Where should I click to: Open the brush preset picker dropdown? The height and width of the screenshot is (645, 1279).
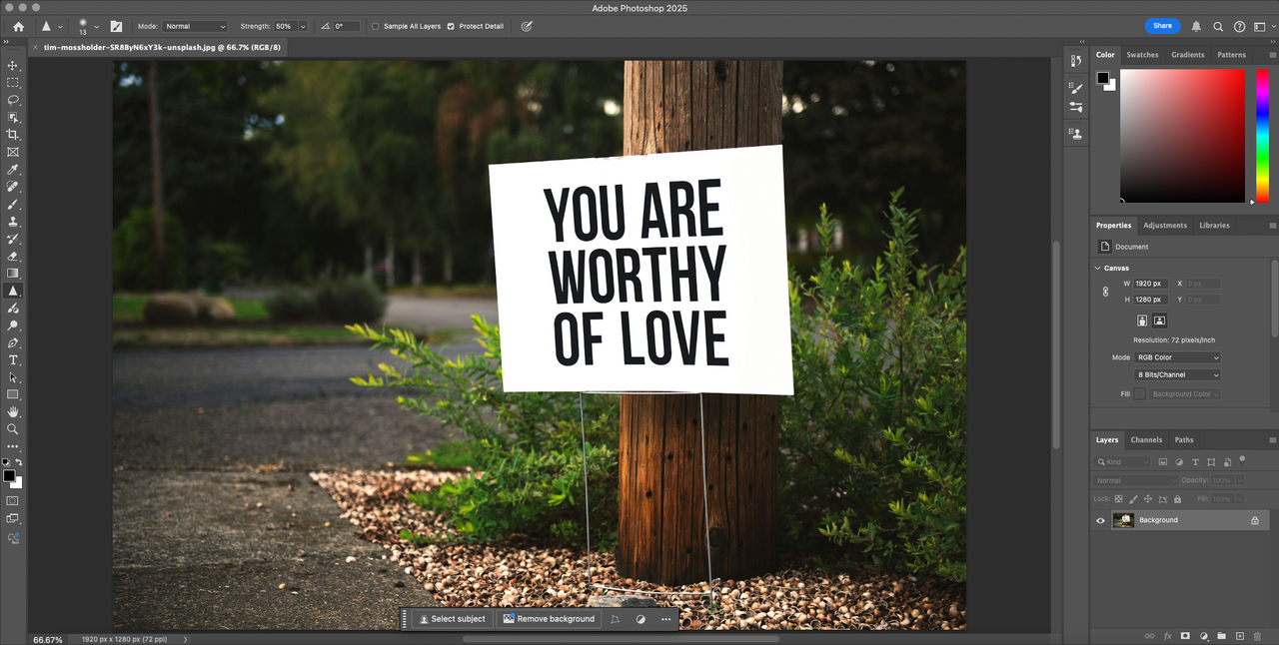96,26
